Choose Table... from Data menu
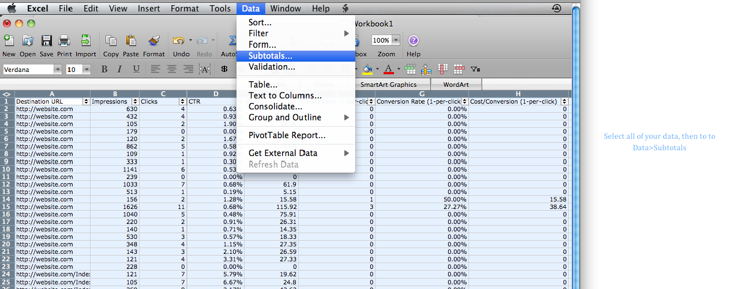This screenshot has height=289, width=736. pyautogui.click(x=296, y=85)
